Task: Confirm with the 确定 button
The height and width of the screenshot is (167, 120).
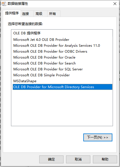Action: pyautogui.click(x=51, y=159)
